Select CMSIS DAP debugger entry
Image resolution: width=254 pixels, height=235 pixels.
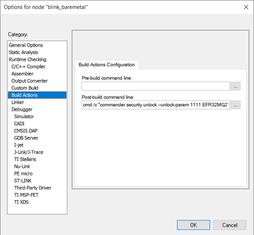[26, 131]
